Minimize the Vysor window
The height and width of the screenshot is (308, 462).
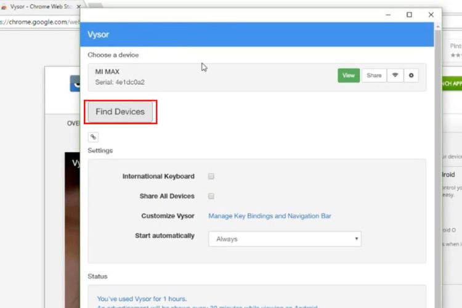click(388, 15)
